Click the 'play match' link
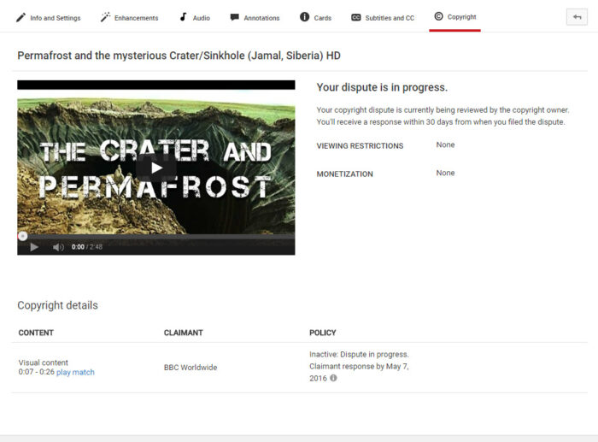 75,373
